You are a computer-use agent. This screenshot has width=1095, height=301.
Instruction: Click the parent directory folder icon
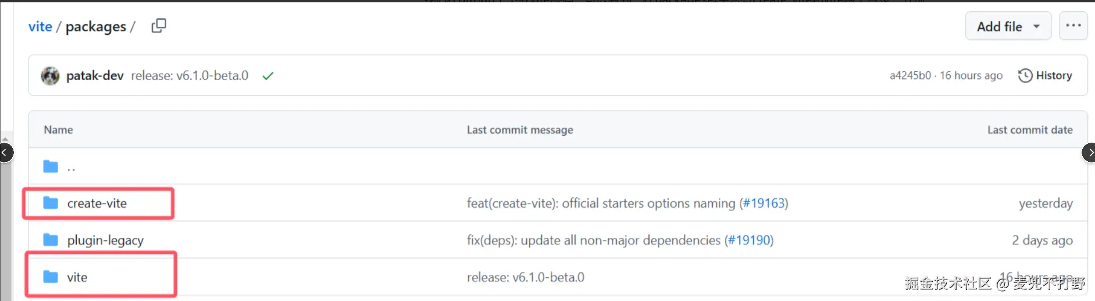[51, 167]
